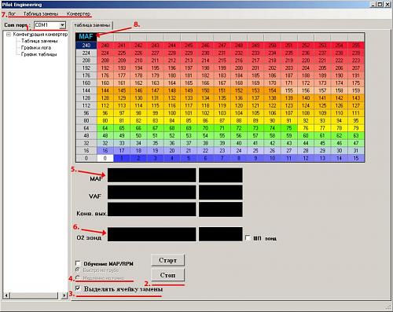Viewport: 393px width, 312px height.
Task: Uncheck Выделять ячейку замены checkbox
Action: [x=78, y=288]
